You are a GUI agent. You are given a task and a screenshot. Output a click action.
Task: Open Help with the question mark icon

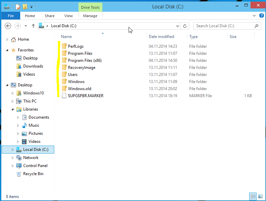261,15
